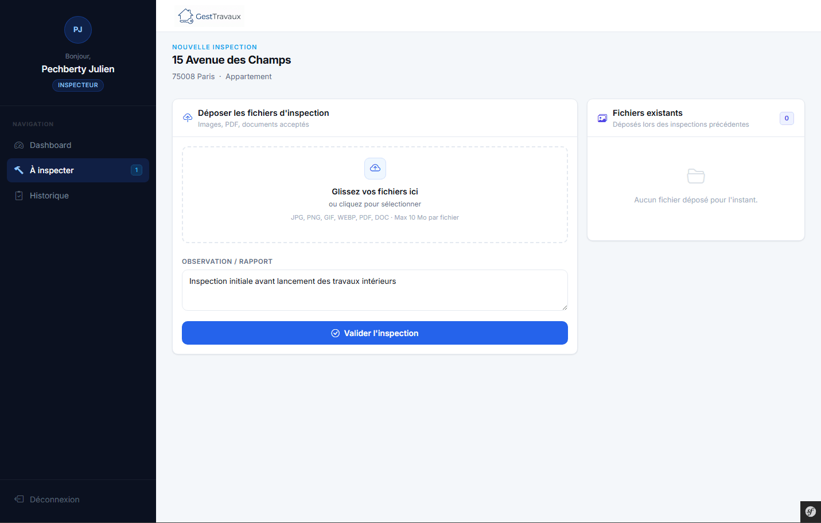821x523 pixels.
Task: Click the Dashboard gauge icon
Action: pyautogui.click(x=19, y=146)
